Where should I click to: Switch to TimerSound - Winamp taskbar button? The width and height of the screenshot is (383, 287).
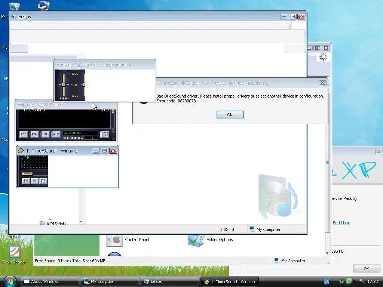(229, 282)
